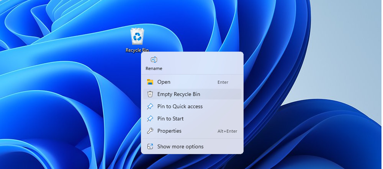Screen dimensions: 383x169
Task: Click the pin icon beside Pin to Quick access
Action: [150, 107]
